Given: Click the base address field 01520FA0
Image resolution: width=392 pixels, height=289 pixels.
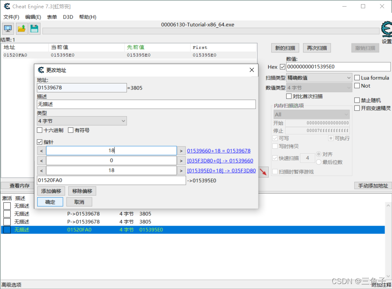Looking at the screenshot, I should [112, 180].
